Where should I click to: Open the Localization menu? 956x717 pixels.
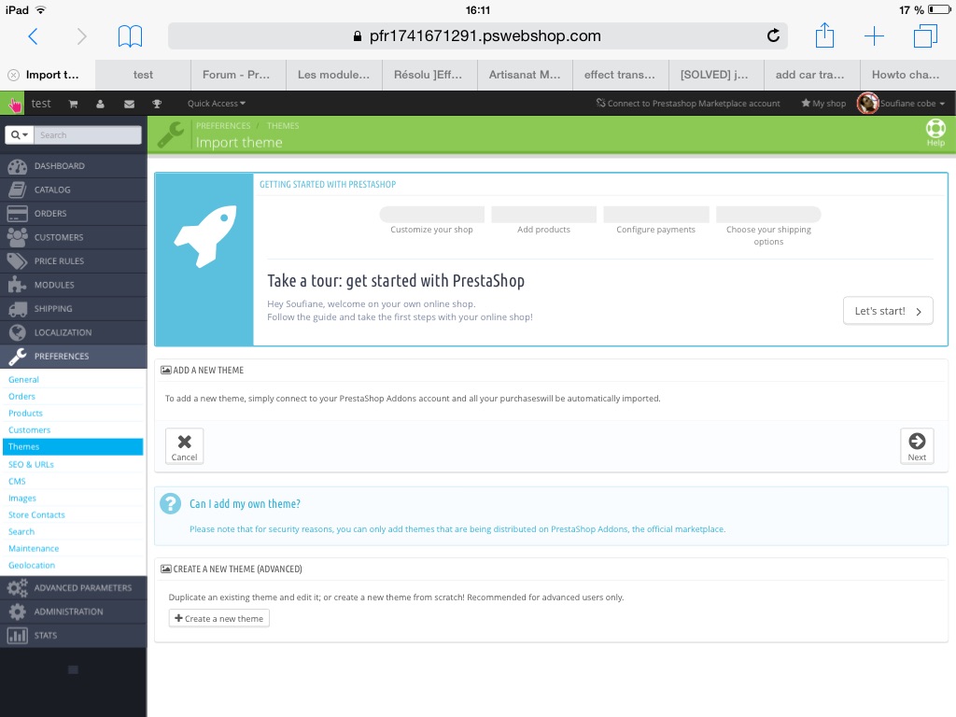[x=73, y=332]
